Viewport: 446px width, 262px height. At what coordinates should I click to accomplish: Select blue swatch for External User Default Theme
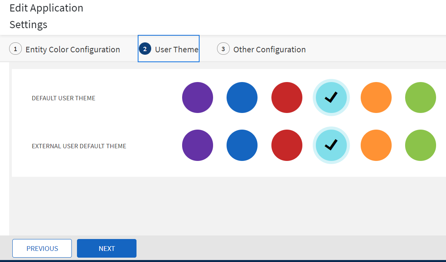tap(242, 145)
